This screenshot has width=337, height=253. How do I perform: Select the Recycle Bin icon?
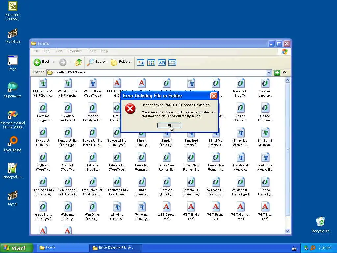[x=321, y=225]
